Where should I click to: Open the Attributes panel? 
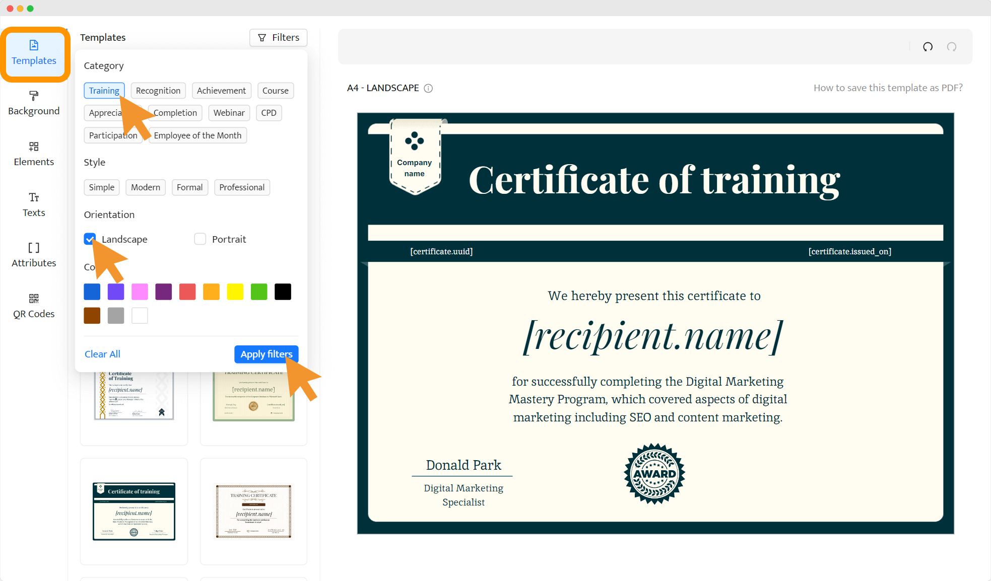33,255
